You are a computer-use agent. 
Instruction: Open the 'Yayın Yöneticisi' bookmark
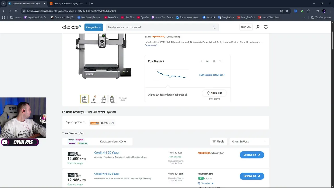click(36, 17)
